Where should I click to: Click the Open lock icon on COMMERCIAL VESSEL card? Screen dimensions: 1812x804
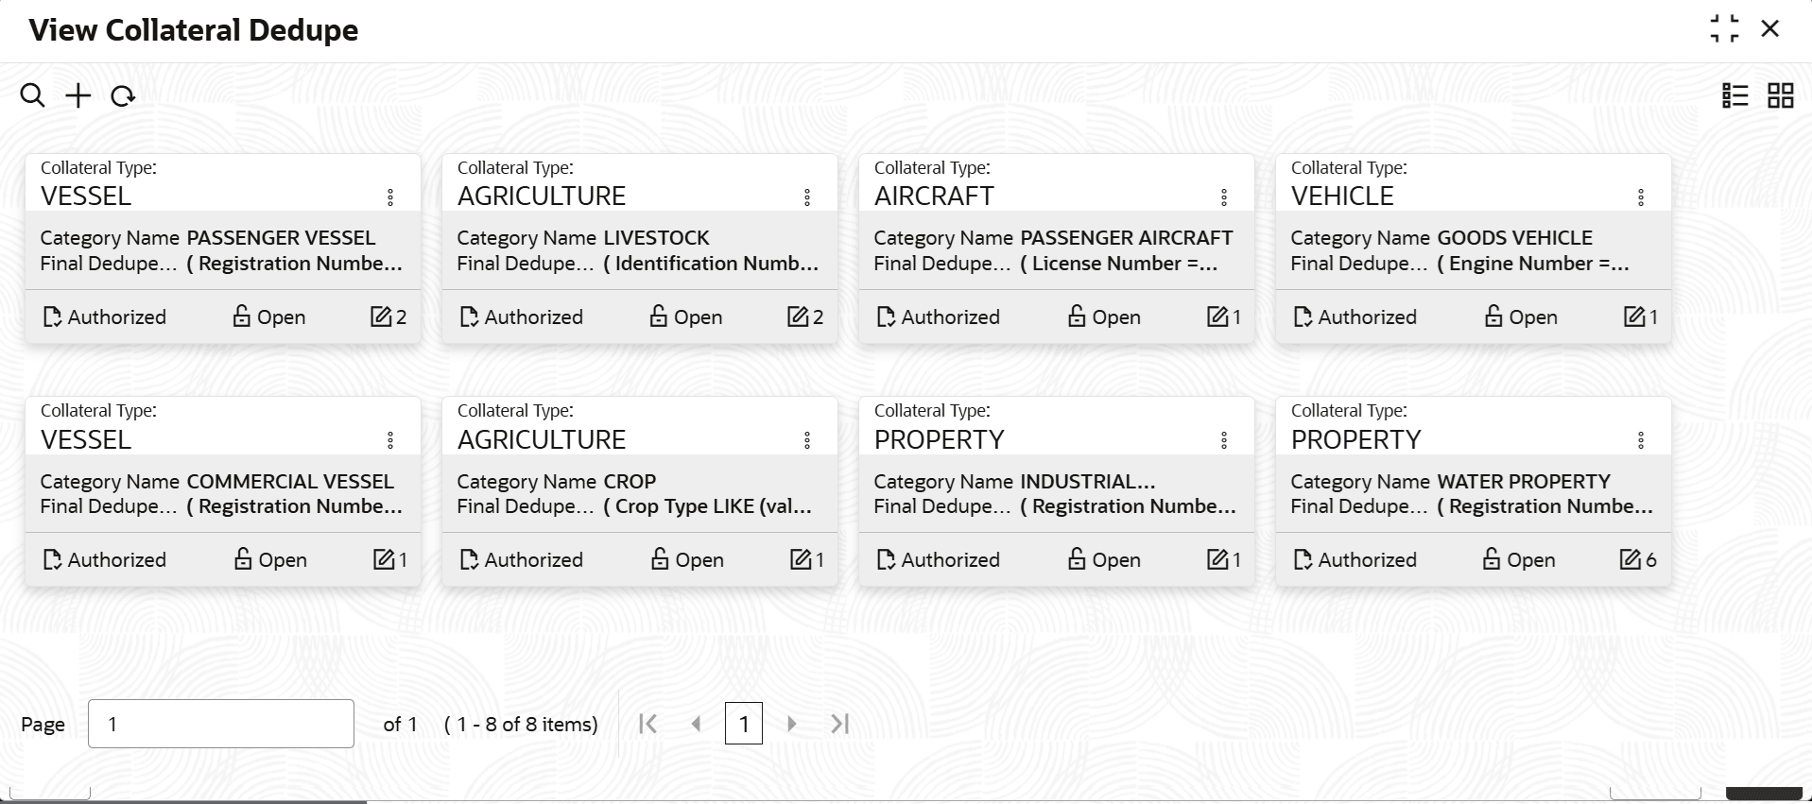click(243, 559)
